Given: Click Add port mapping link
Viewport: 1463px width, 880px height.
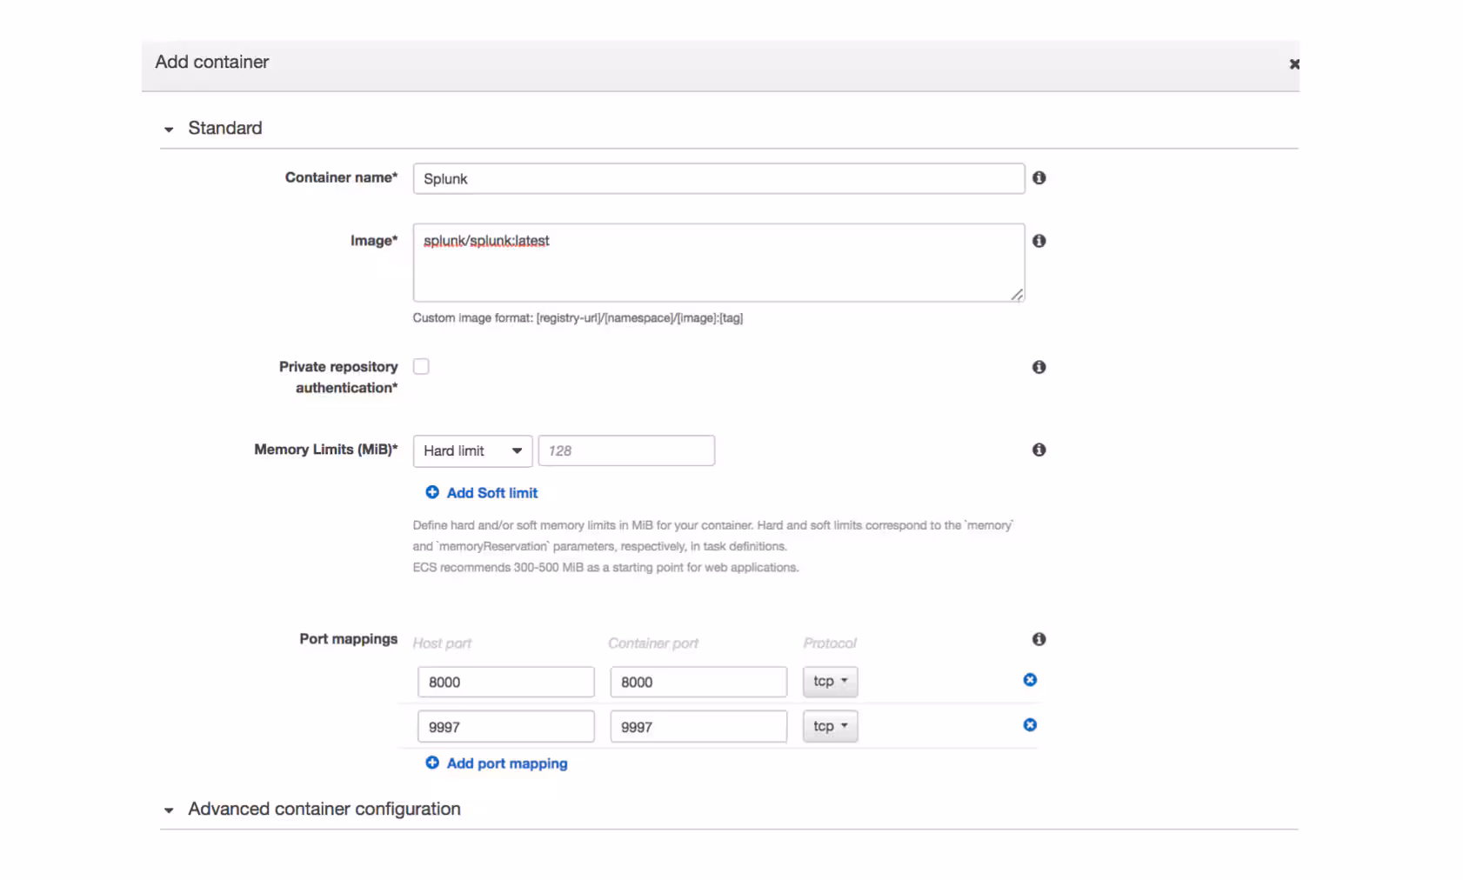Looking at the screenshot, I should (x=506, y=763).
